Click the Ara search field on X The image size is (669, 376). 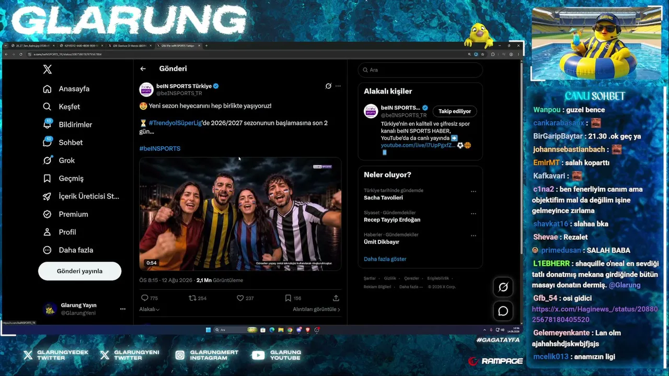(420, 70)
